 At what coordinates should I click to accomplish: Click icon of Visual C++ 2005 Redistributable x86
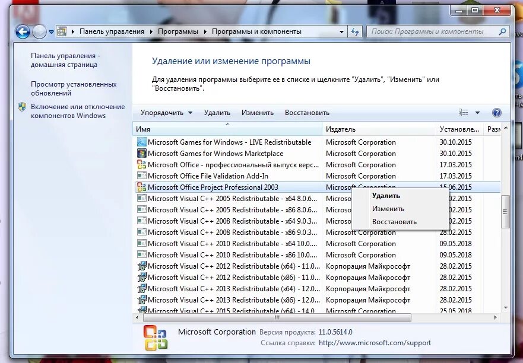[142, 209]
